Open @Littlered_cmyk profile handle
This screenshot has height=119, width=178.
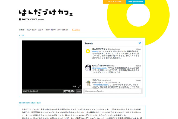pyautogui.click(x=105, y=80)
